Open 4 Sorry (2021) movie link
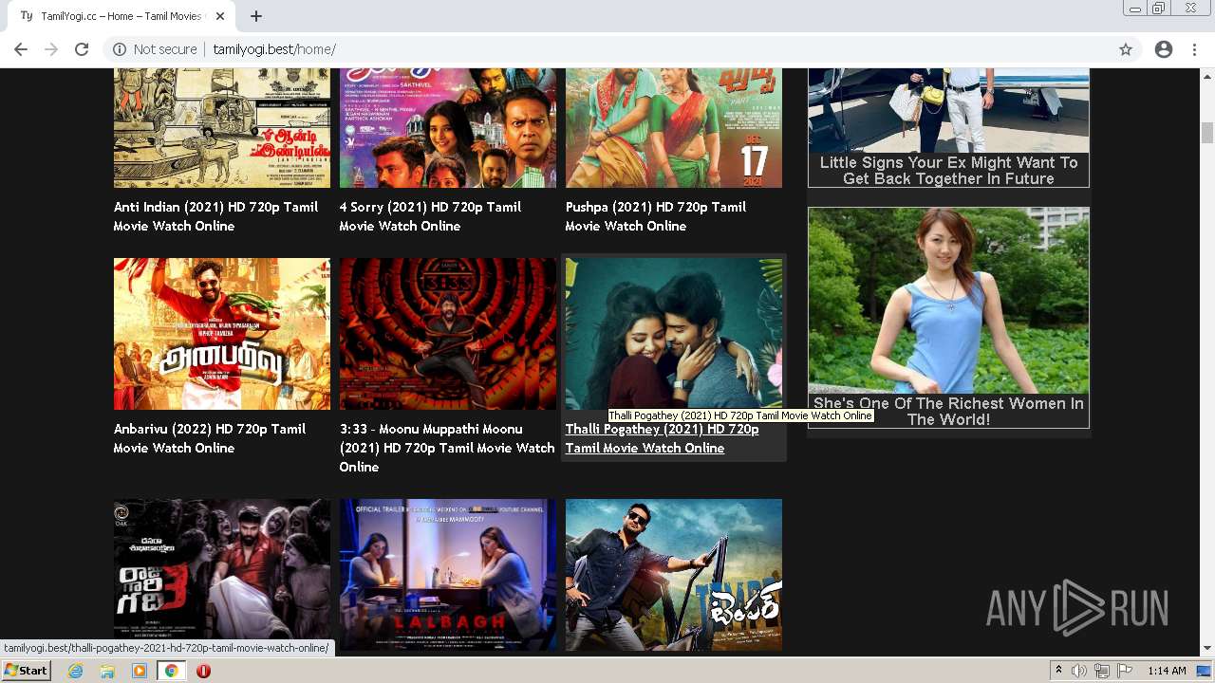 (430, 216)
